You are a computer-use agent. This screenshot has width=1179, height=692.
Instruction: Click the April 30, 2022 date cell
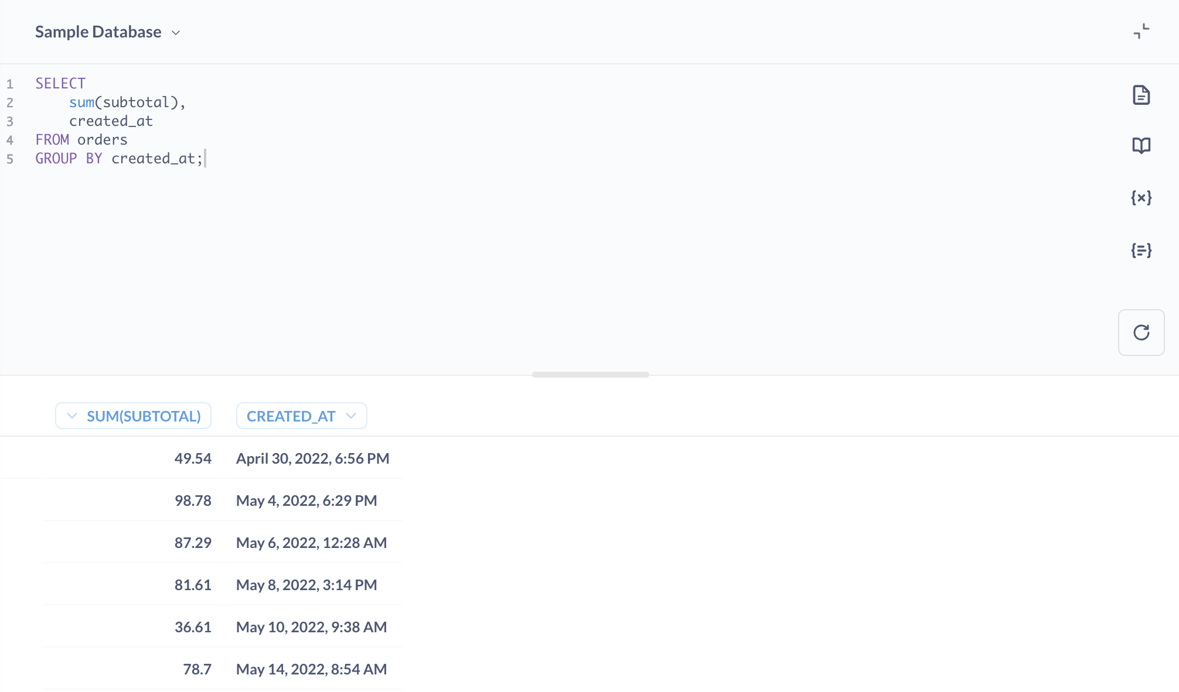click(x=312, y=458)
